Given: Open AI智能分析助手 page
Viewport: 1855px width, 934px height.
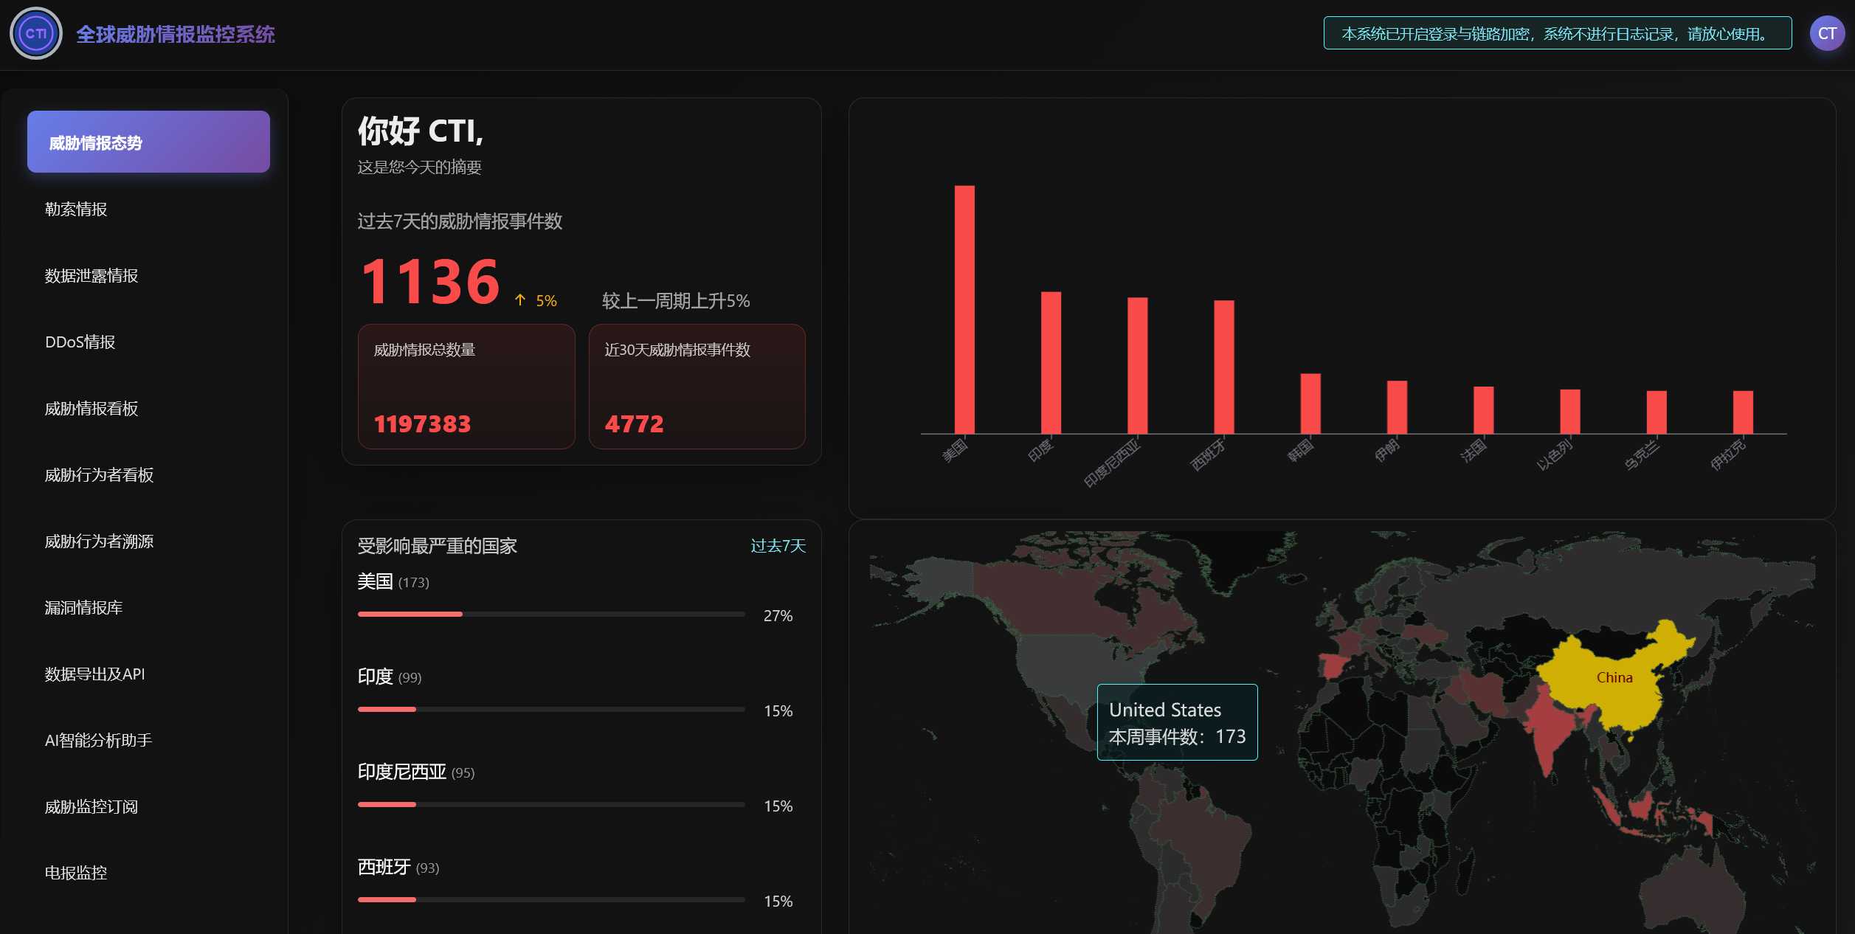Looking at the screenshot, I should 98,741.
